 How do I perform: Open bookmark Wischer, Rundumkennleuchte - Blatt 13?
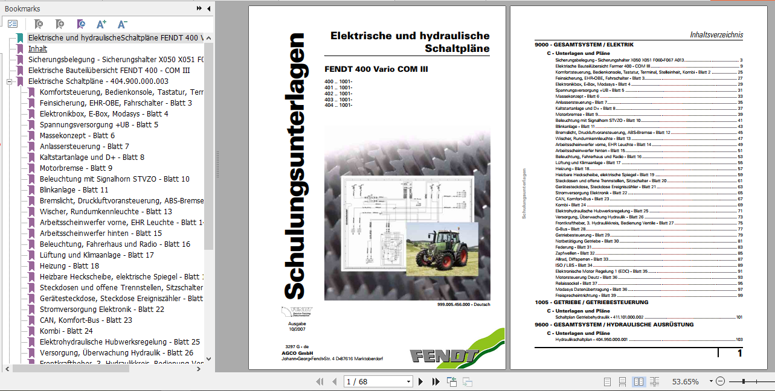tap(106, 211)
